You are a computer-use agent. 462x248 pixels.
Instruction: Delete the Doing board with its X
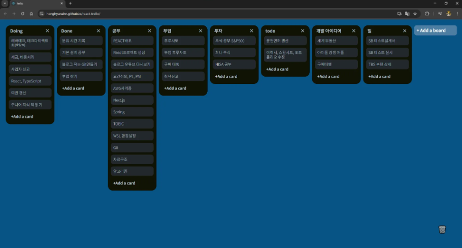pos(47,31)
